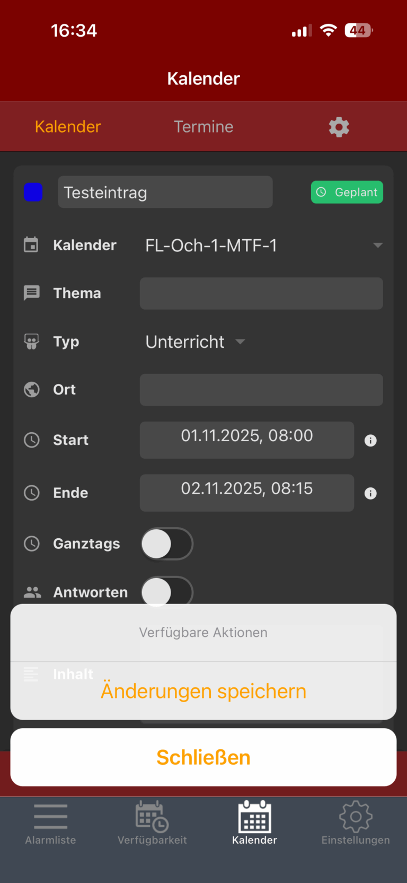Switch to the Termine tab
The image size is (407, 883).
[203, 127]
